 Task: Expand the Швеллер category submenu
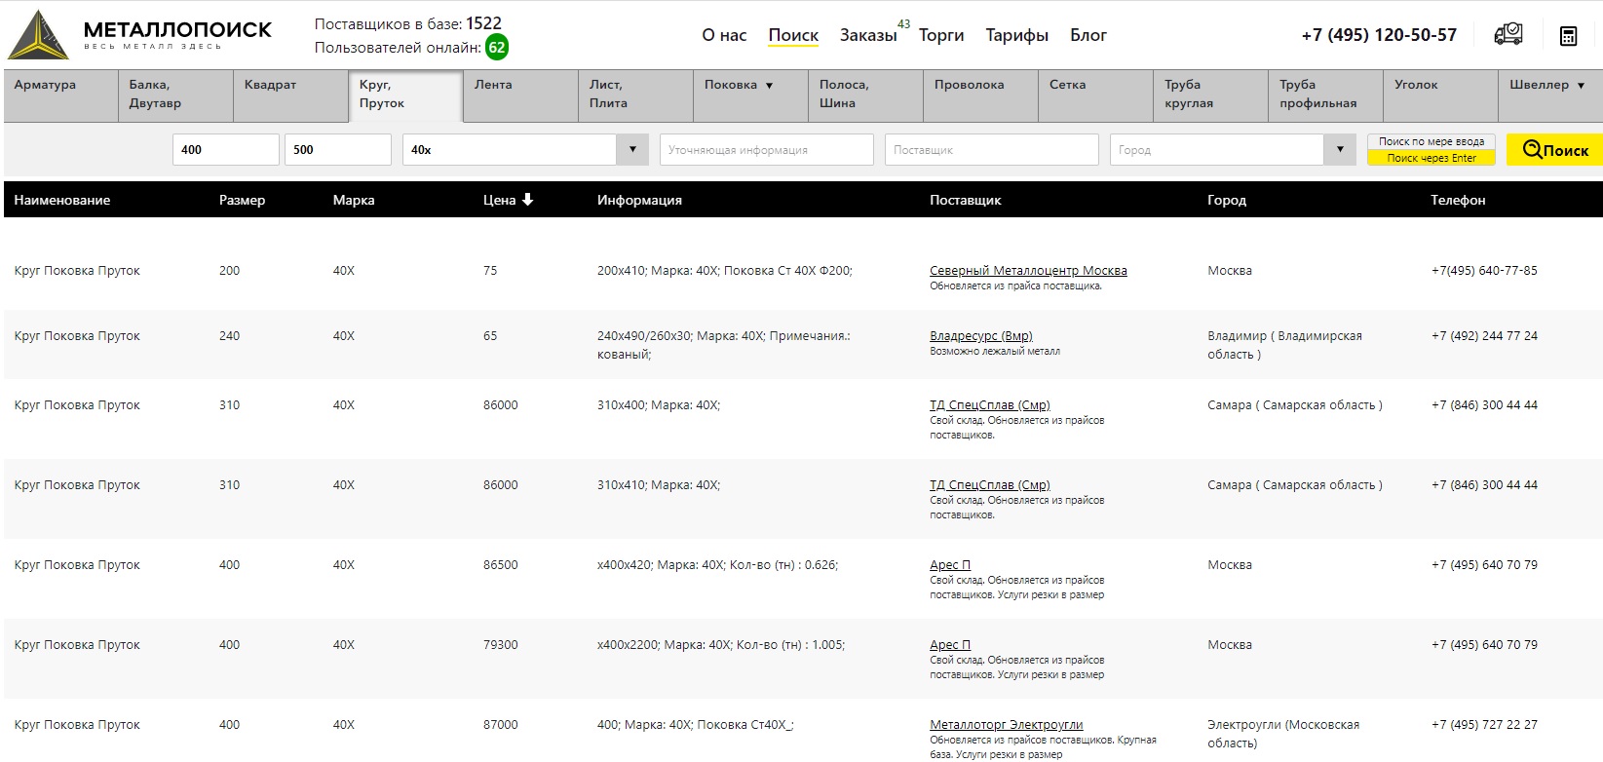pyautogui.click(x=1581, y=86)
